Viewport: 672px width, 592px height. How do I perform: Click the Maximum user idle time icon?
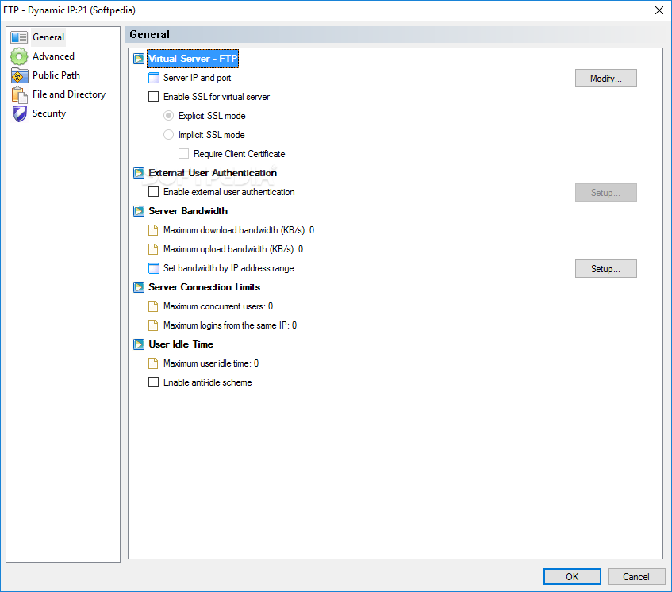[153, 363]
